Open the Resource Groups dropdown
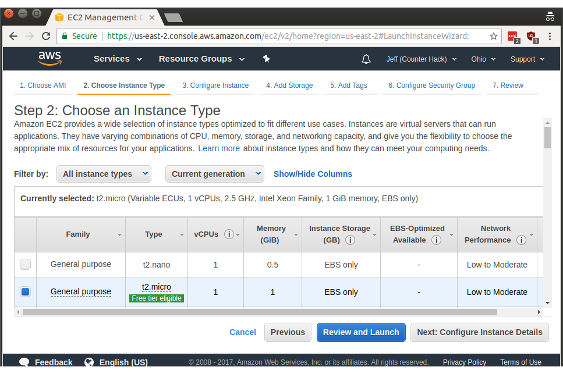 (202, 59)
